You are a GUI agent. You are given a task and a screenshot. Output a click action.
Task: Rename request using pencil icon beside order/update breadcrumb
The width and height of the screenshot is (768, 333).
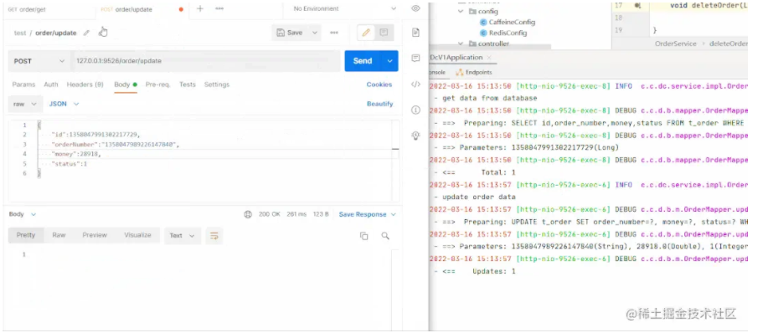[87, 33]
